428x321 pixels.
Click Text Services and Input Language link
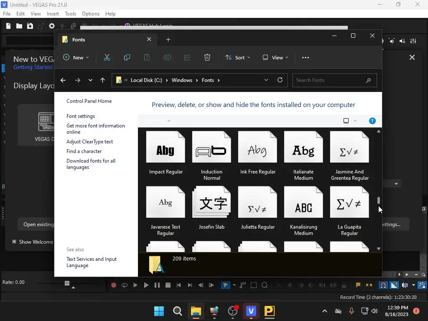pos(92,262)
